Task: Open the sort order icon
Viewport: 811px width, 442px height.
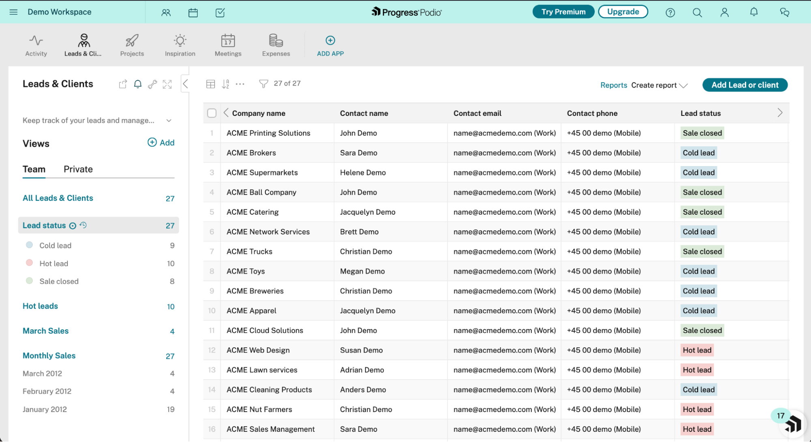Action: 226,84
